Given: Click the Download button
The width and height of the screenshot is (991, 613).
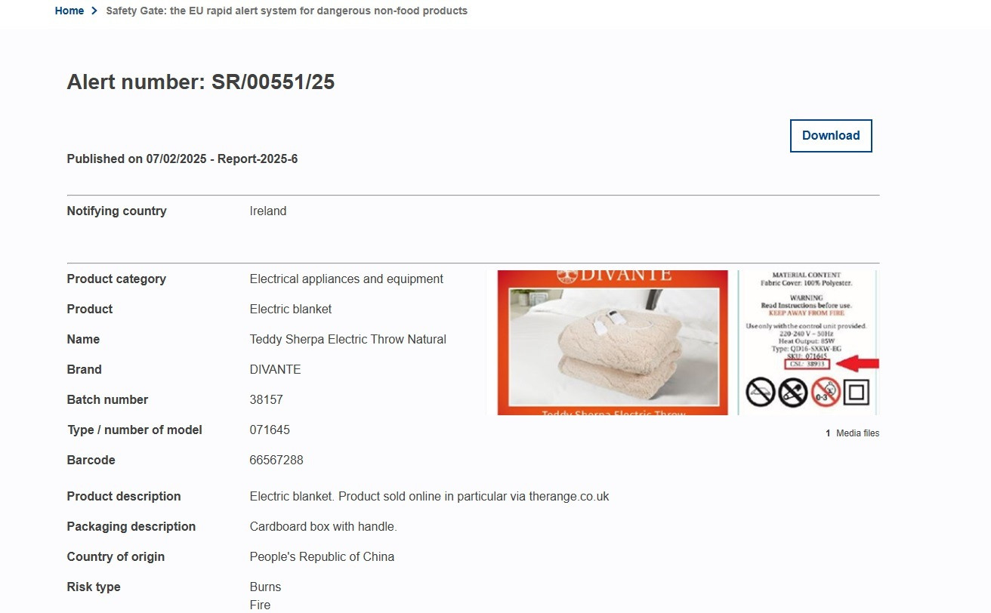Looking at the screenshot, I should tap(831, 136).
